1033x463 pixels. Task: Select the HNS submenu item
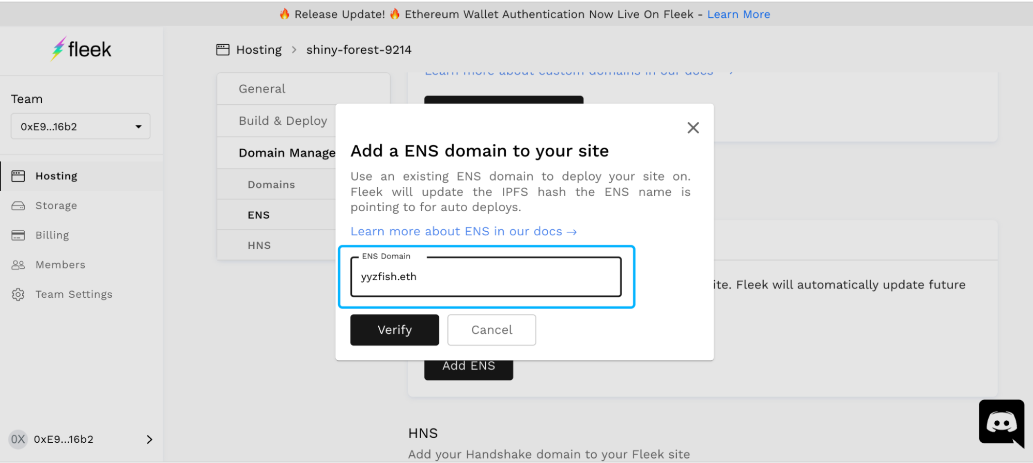pyautogui.click(x=259, y=245)
